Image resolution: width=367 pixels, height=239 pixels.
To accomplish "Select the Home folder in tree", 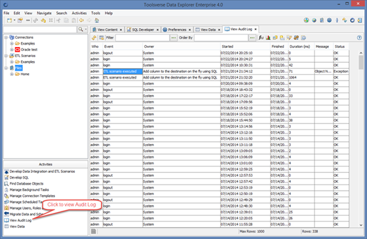I will coord(25,74).
